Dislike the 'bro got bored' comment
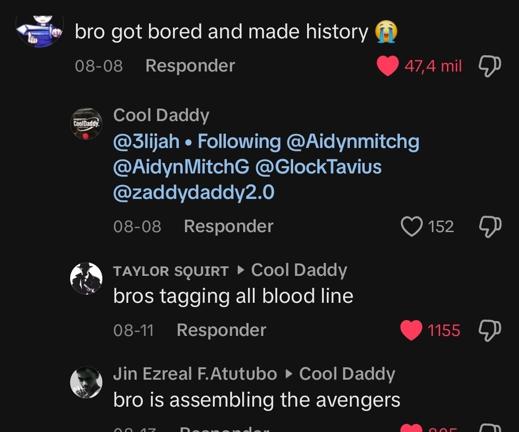Image resolution: width=519 pixels, height=432 pixels. pyautogui.click(x=489, y=66)
